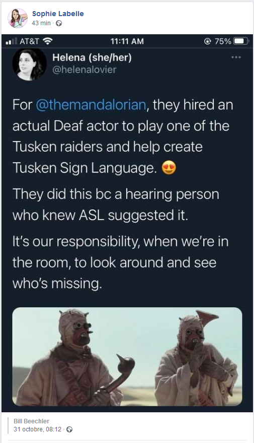Tap the Wi-Fi status icon

tap(48, 41)
